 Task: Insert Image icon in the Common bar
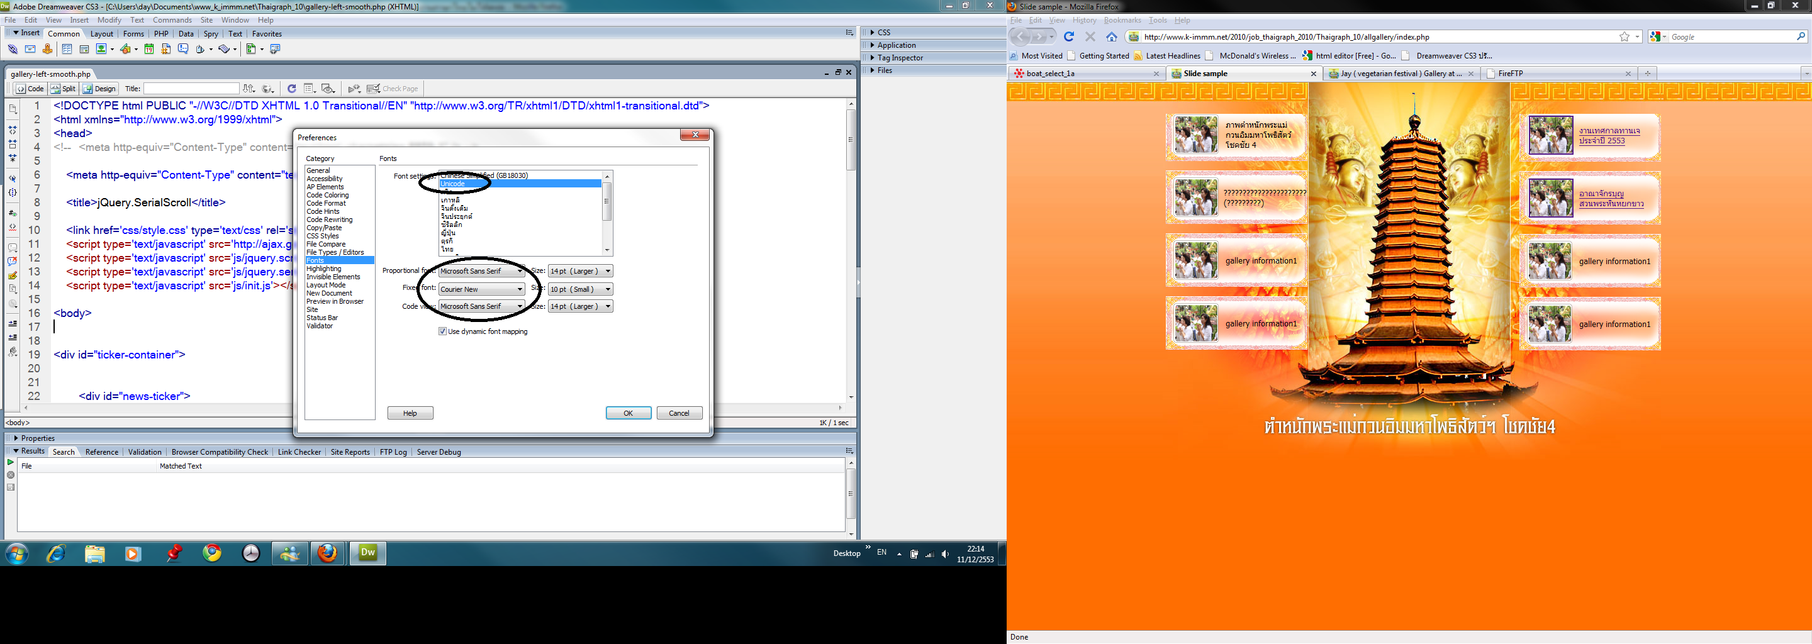101,49
